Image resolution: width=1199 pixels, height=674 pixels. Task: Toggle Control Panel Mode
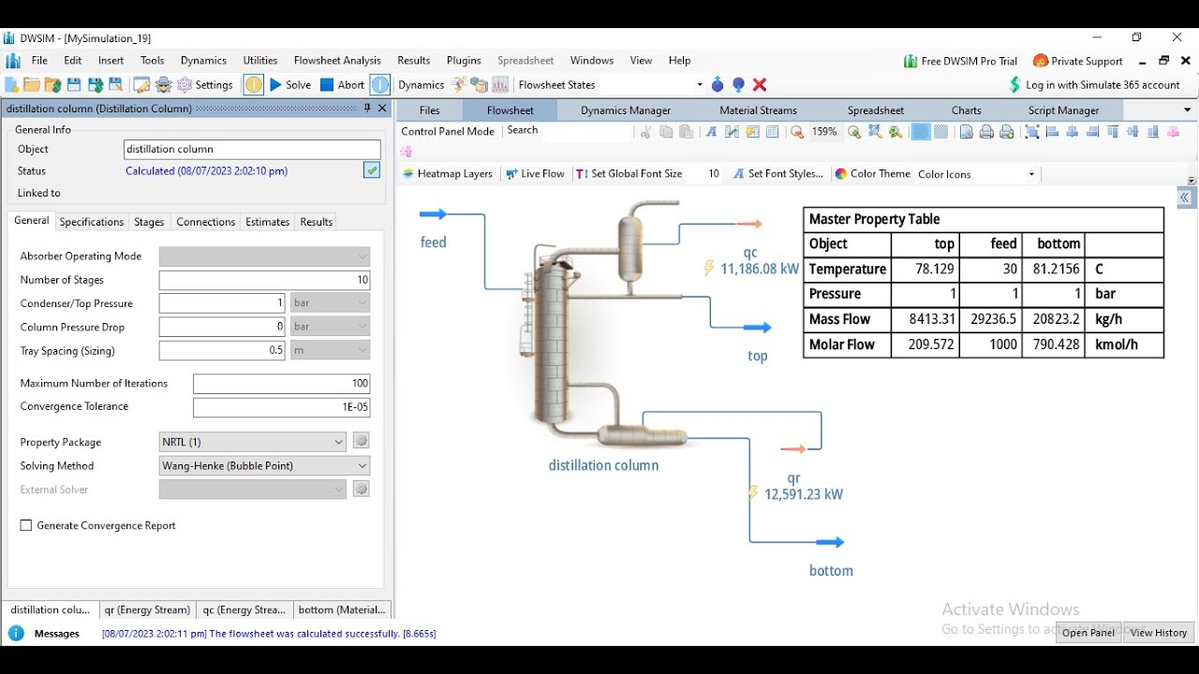pos(448,131)
